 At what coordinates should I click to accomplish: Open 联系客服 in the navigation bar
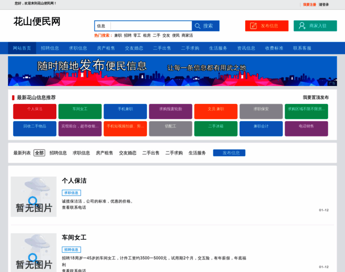point(302,48)
